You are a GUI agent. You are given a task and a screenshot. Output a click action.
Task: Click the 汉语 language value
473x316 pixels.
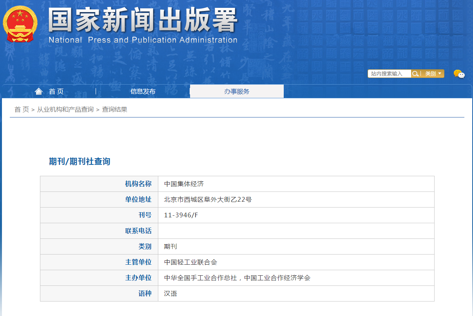[170, 294]
